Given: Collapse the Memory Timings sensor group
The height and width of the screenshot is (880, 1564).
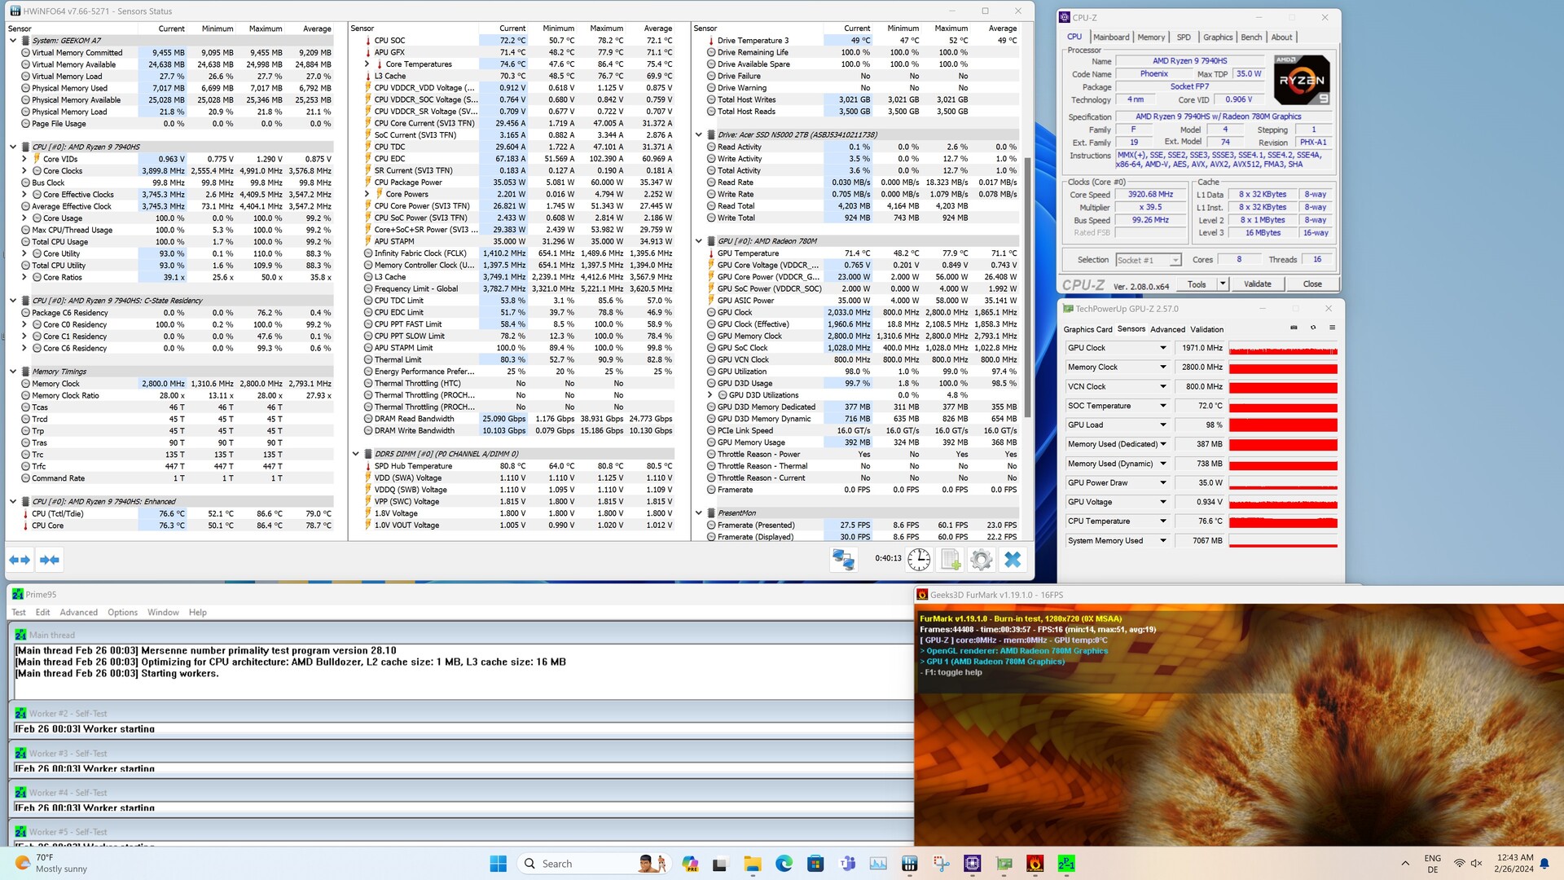Looking at the screenshot, I should (13, 372).
